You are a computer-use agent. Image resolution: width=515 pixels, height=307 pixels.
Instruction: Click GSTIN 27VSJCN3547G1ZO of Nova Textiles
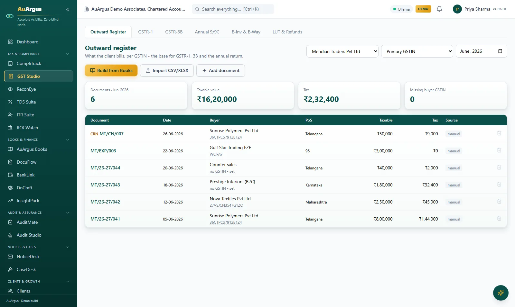click(x=226, y=205)
